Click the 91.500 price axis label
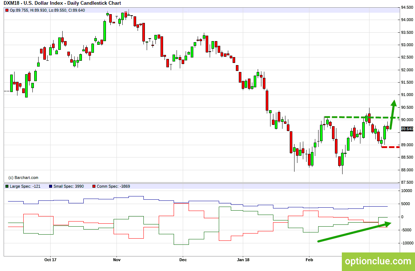The height and width of the screenshot is (271, 415). [407, 83]
